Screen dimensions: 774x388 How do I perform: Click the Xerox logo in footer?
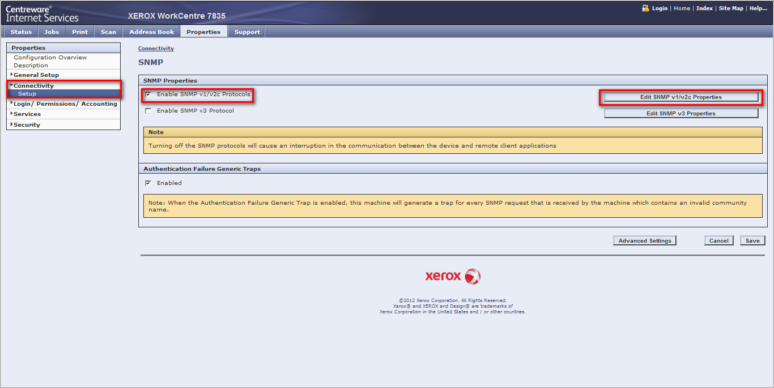click(453, 277)
